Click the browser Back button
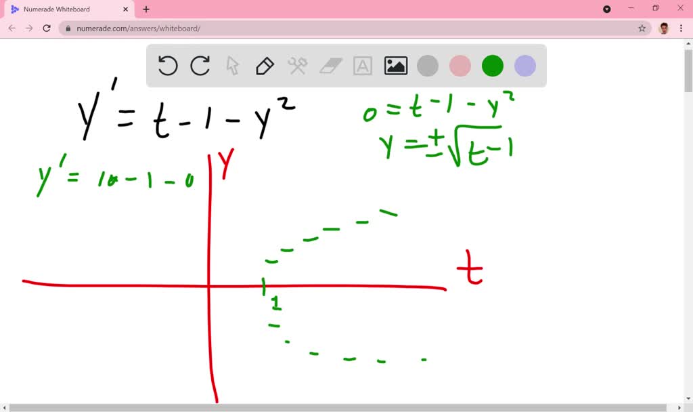 (x=12, y=28)
